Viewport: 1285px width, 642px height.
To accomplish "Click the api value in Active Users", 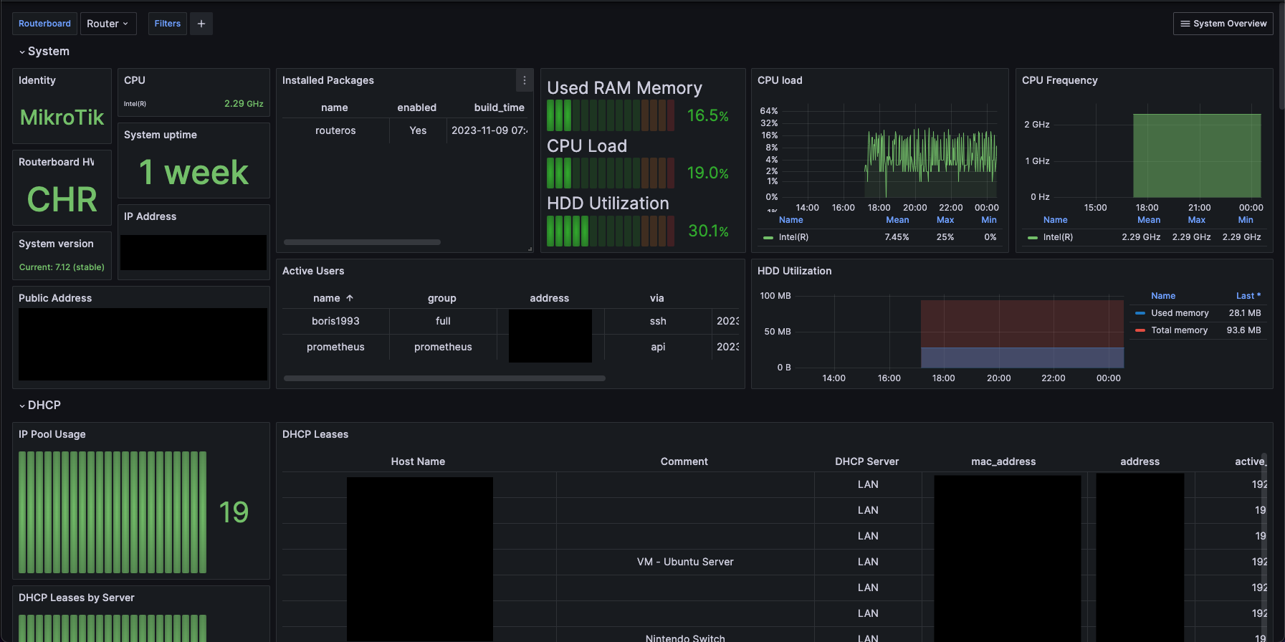I will click(658, 347).
